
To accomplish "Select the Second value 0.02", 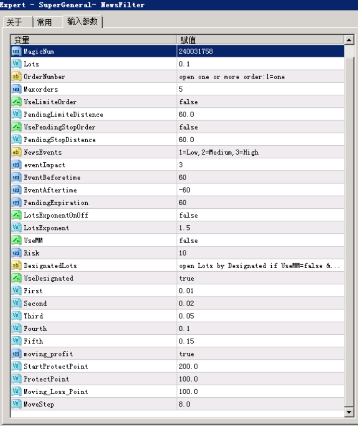I will click(x=186, y=303).
